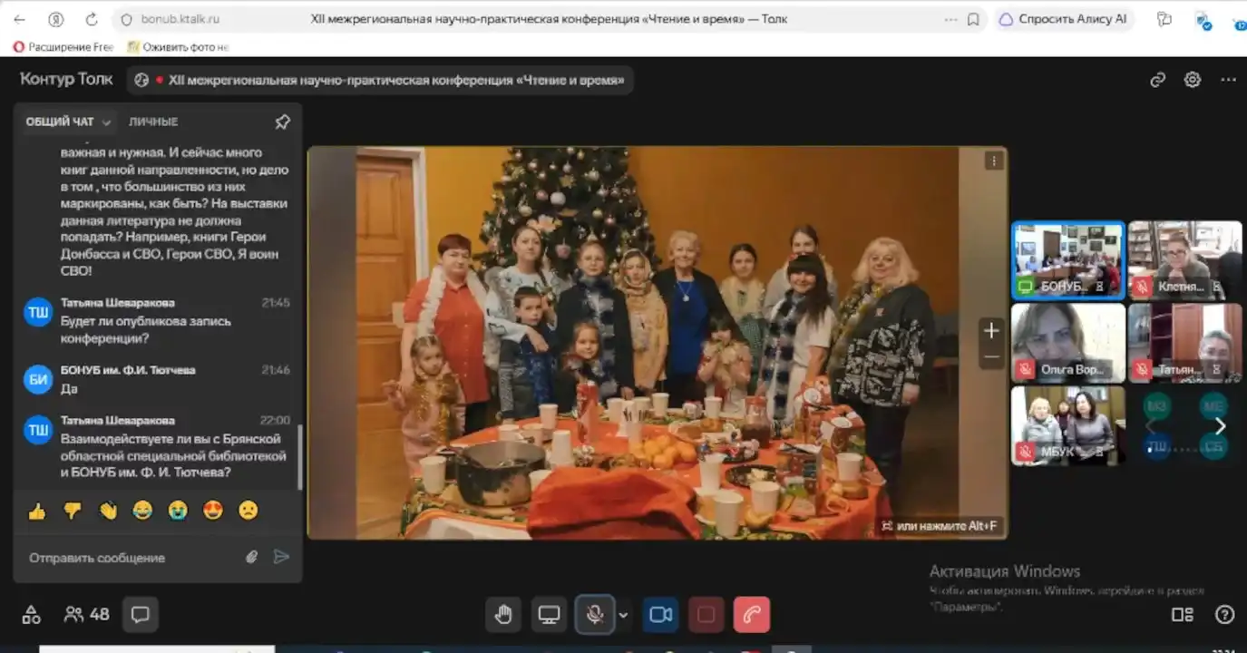Expand the ОБЩИЙ ЧАТ dropdown chevron

point(107,122)
